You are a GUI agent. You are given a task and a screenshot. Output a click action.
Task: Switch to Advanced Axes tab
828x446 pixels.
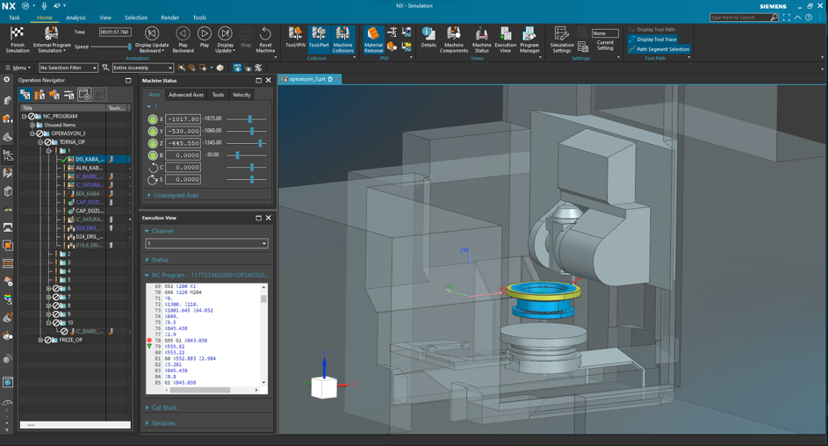tap(186, 95)
